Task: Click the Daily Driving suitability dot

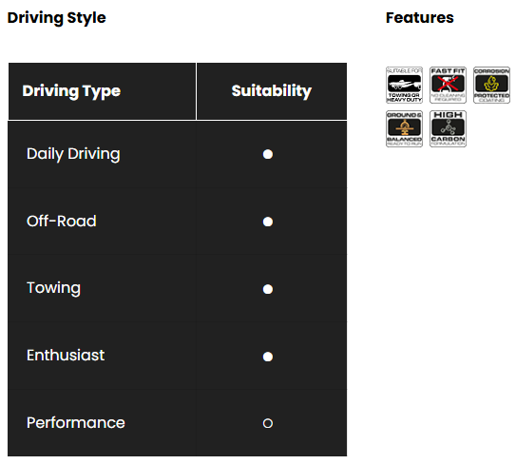Action: click(x=268, y=154)
